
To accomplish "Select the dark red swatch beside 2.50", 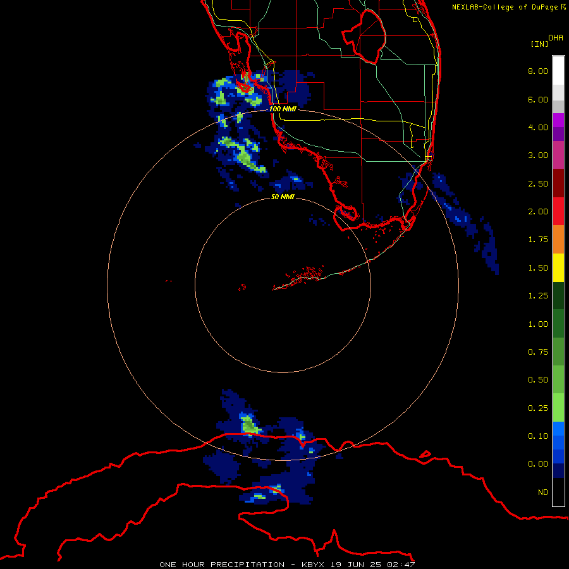I will [558, 183].
